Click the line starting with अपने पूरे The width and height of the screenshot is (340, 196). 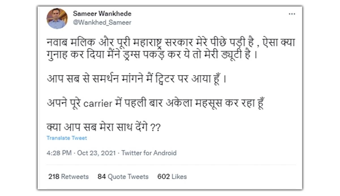pos(155,103)
